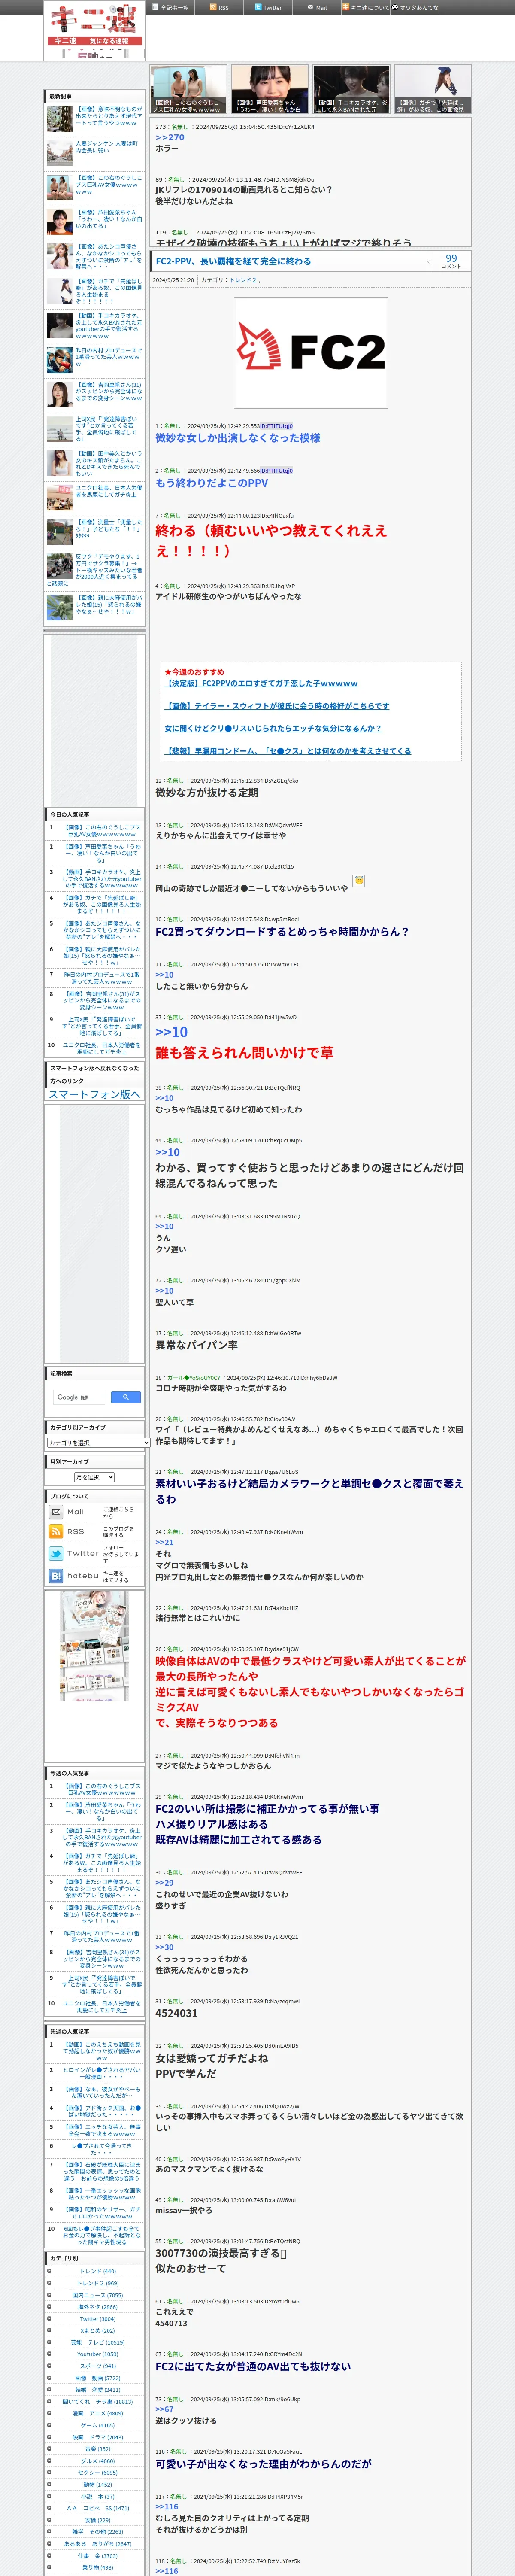The image size is (515, 2576).
Task: Open 芦田愛菜ちゃん thumbnail in top carousel
Action: (x=270, y=89)
